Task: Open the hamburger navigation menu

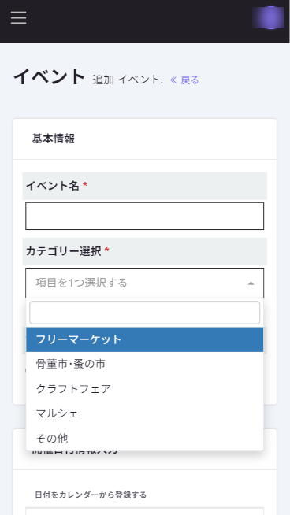Action: (x=18, y=18)
